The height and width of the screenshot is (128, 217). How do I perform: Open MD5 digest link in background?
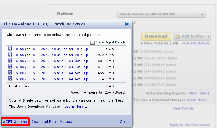(193, 93)
